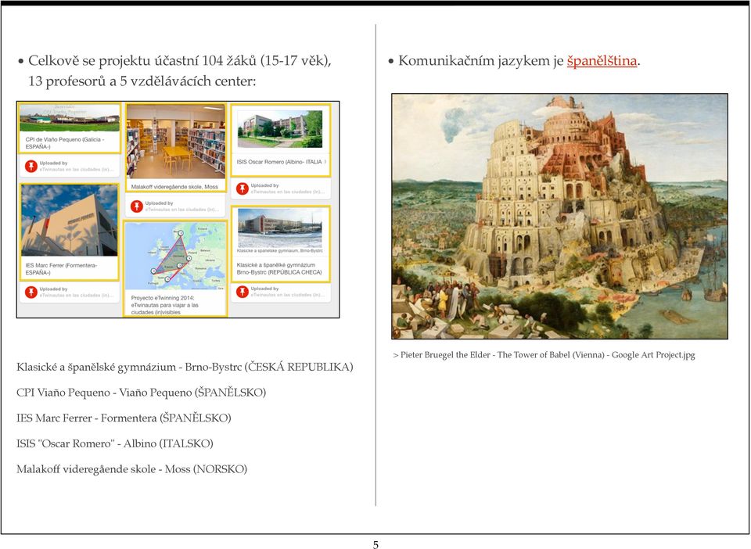Click caption 'Brno-Bystrc (REPÚBLICA CHECA)' in card
Viewport: 751px width, 549px height.
coord(279,272)
